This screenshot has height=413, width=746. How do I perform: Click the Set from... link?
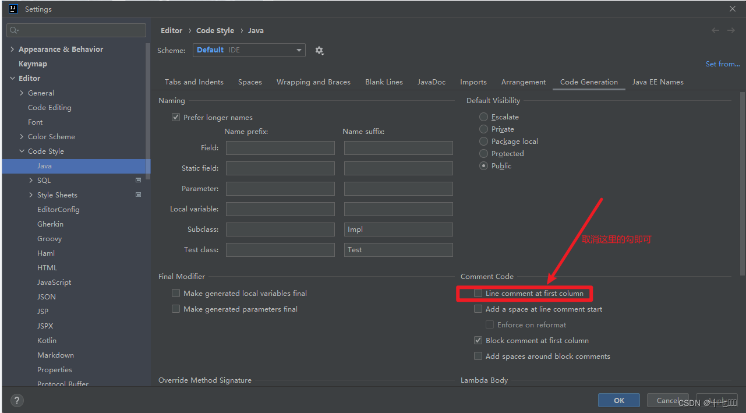pos(723,63)
